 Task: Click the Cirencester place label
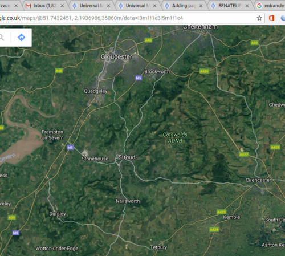click(258, 180)
